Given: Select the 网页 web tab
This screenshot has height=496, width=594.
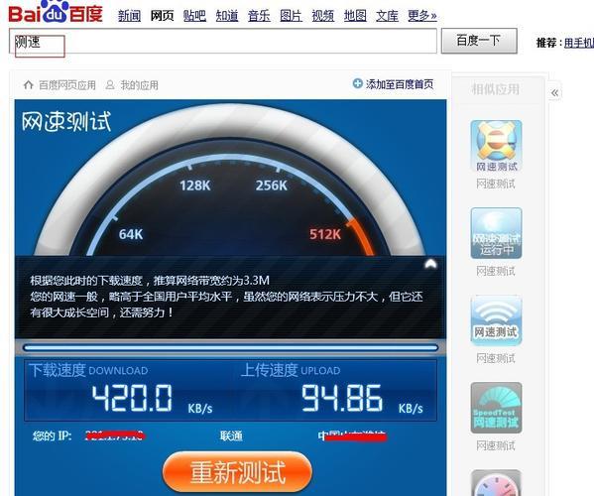Looking at the screenshot, I should click(x=163, y=16).
